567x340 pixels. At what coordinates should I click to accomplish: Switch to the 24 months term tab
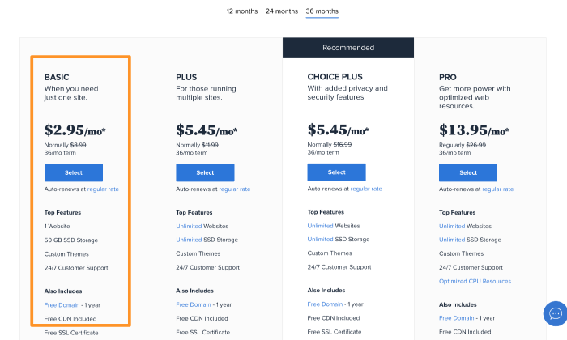[x=281, y=11]
